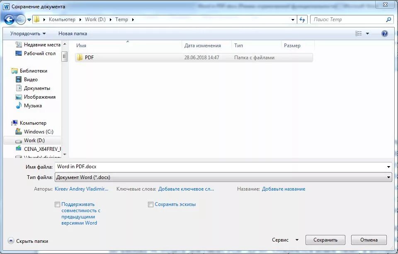The image size is (398, 254).
Task: Open the view options dropdown arrow
Action: [x=367, y=34]
